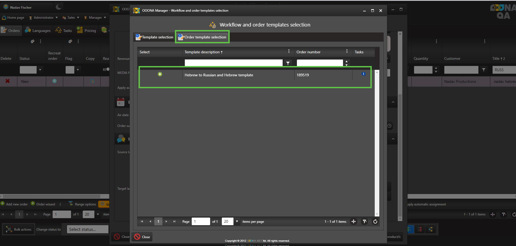Viewport: 516px width, 246px height.
Task: Open the items per page dropdown
Action: coord(237,222)
